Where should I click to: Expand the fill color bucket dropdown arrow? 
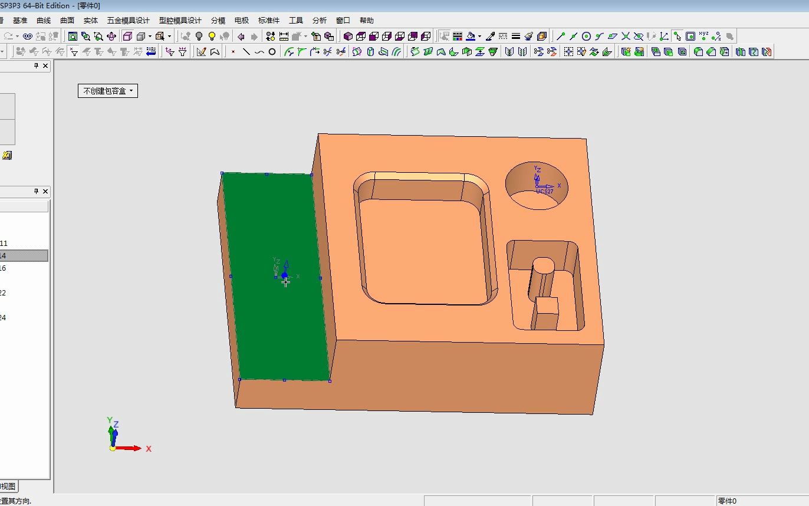479,37
